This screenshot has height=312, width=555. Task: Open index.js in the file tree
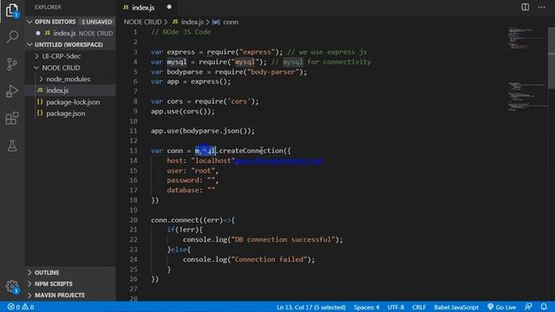[71, 90]
